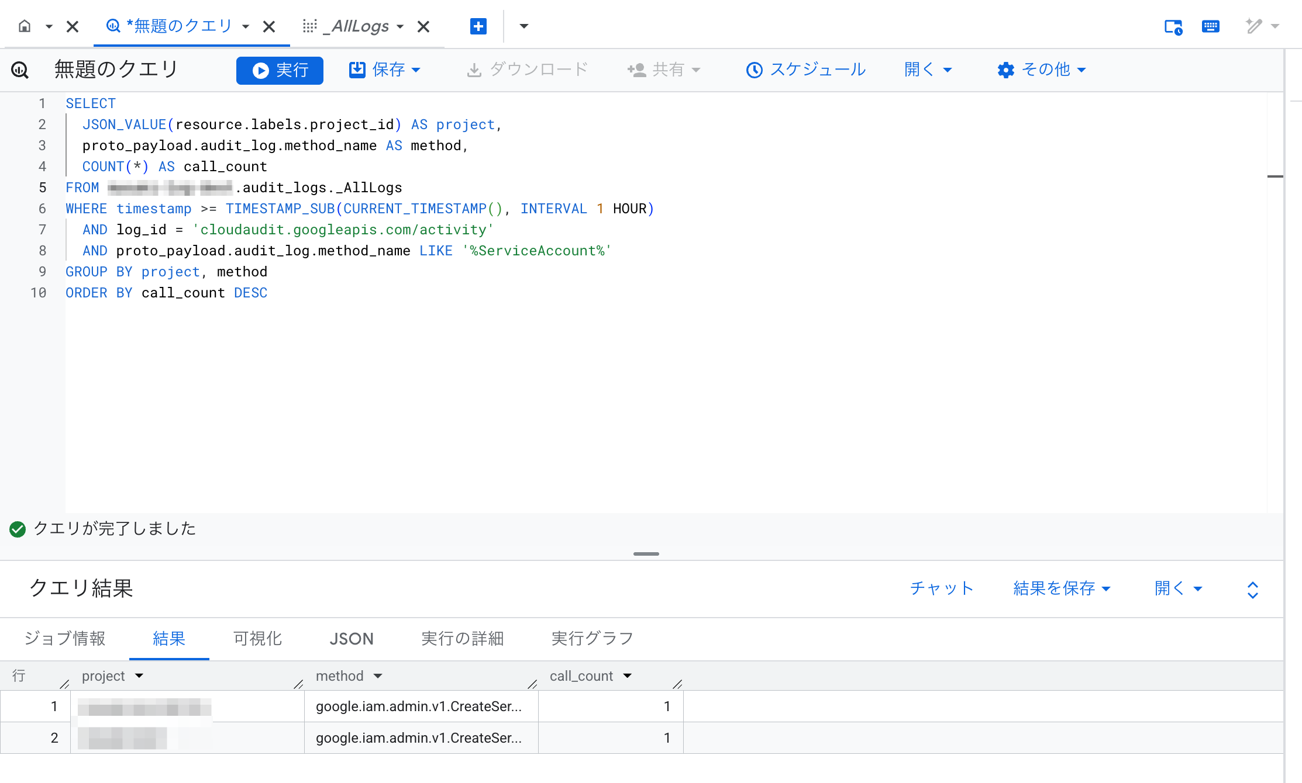The image size is (1302, 783).
Task: Open the keyboard shortcuts icon
Action: tap(1211, 26)
